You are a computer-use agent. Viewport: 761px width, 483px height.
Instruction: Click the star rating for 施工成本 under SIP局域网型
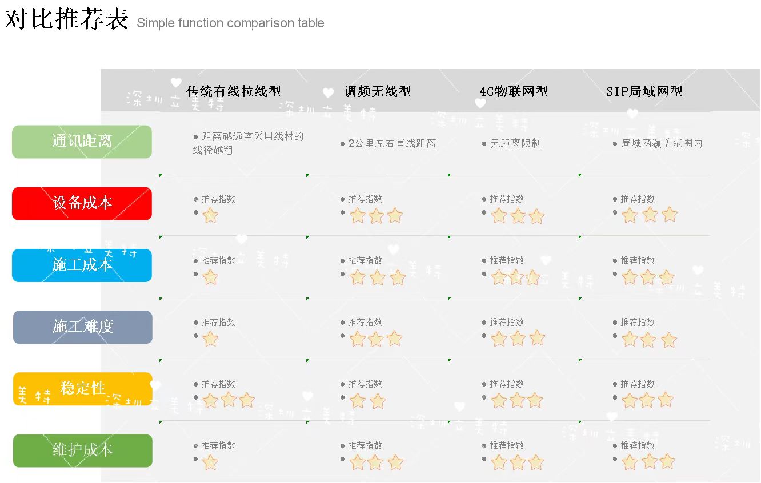point(648,277)
